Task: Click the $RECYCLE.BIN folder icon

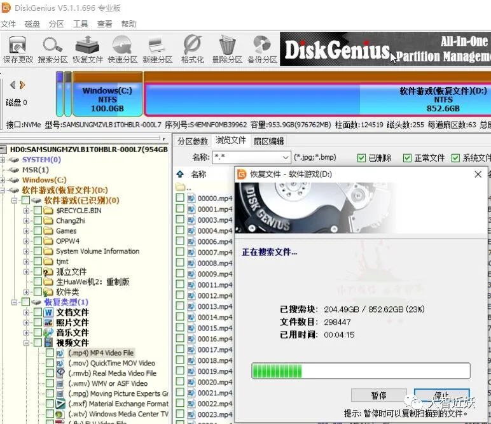Action: [48, 211]
